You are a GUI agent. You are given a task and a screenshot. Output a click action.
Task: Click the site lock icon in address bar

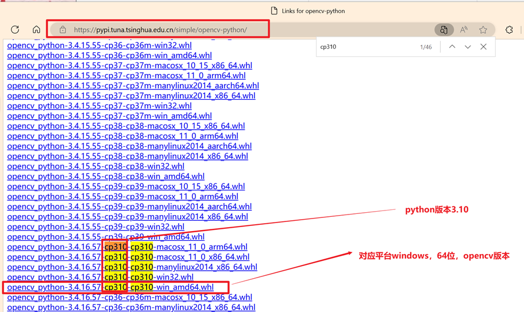(63, 30)
